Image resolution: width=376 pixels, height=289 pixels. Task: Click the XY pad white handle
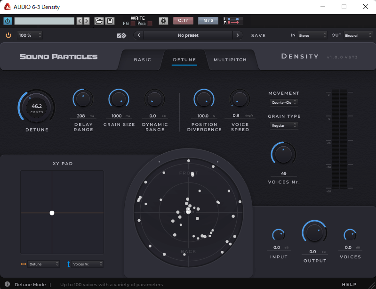coord(52,213)
